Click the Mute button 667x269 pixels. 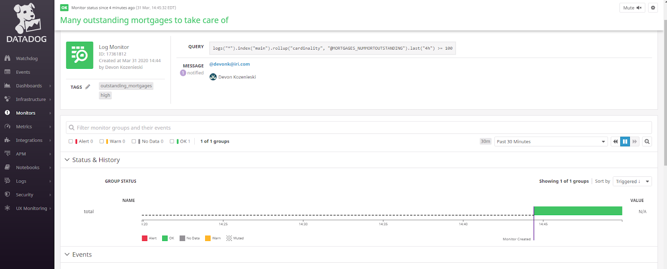tap(632, 8)
